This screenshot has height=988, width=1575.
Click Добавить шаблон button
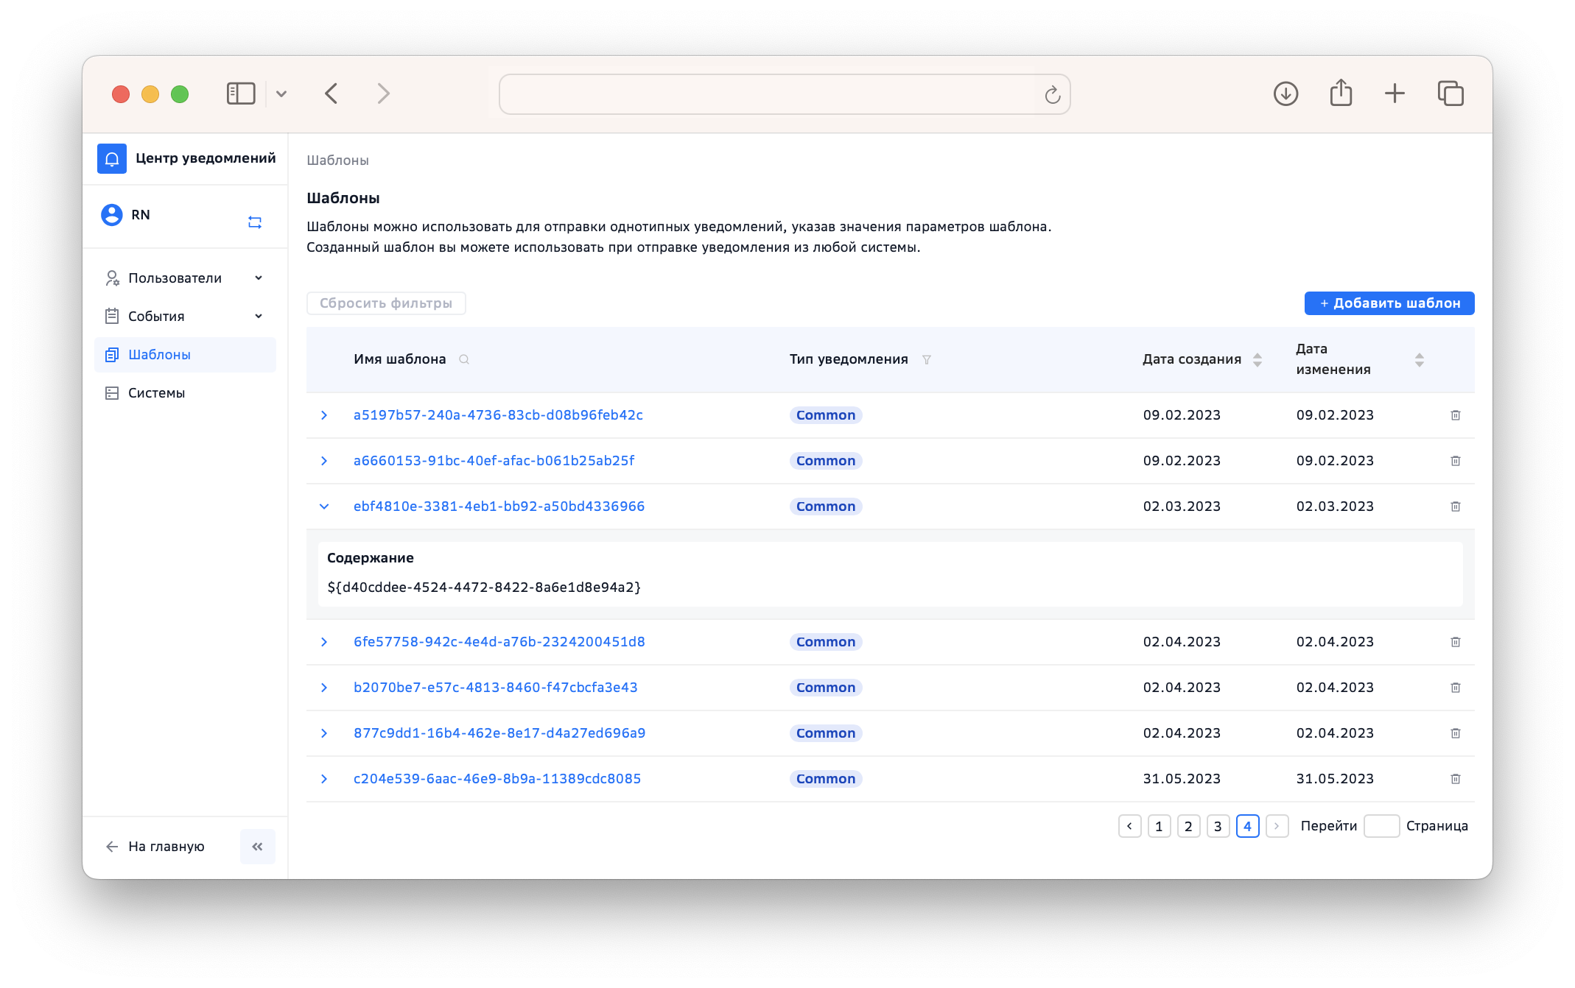1389,303
